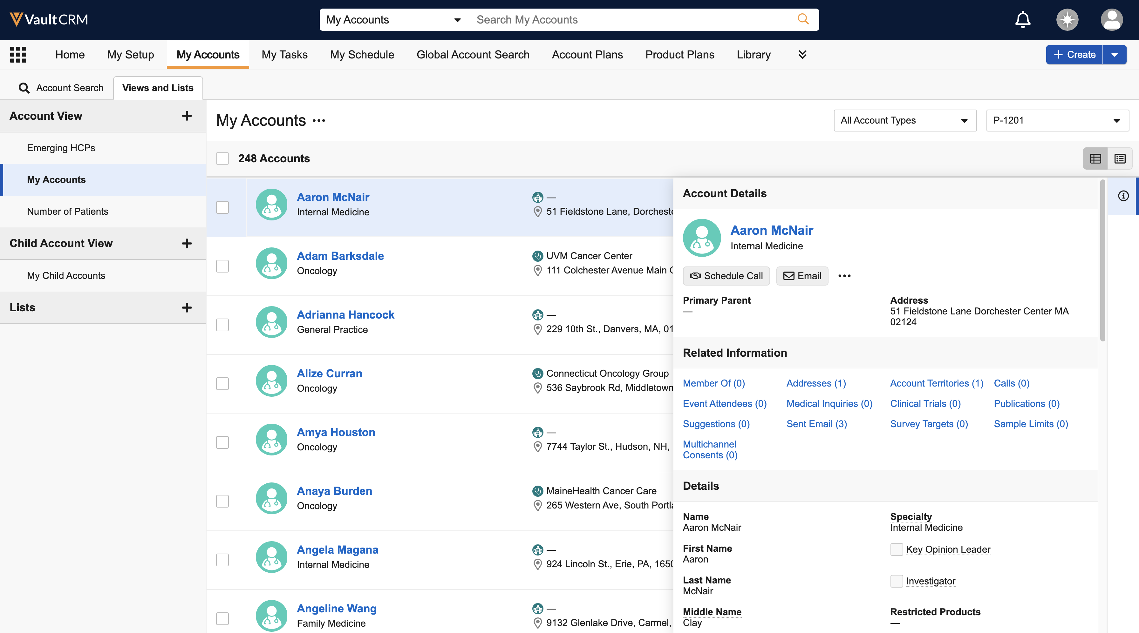
Task: Switch to Account Search tab
Action: click(61, 88)
